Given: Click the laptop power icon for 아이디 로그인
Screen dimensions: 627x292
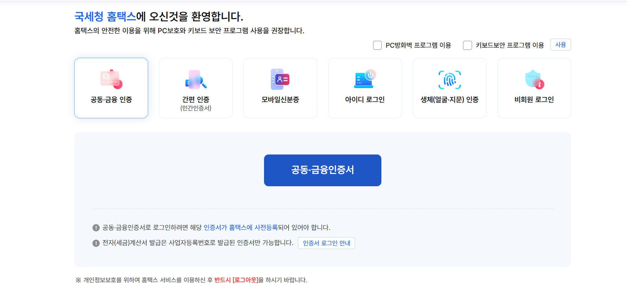Looking at the screenshot, I should [365, 79].
